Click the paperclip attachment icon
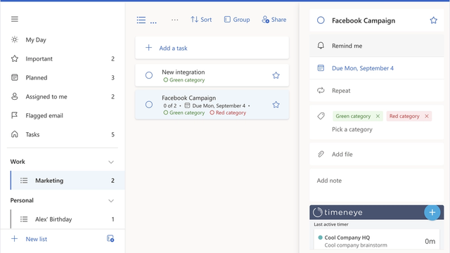450x253 pixels. pyautogui.click(x=321, y=155)
